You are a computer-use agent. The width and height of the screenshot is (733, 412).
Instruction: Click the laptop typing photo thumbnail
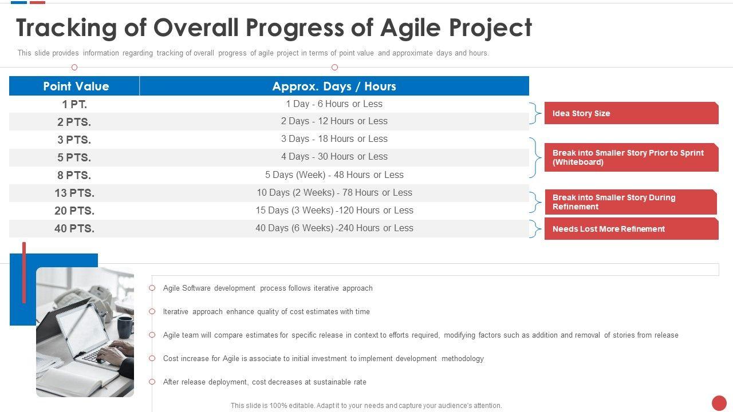tap(85, 332)
